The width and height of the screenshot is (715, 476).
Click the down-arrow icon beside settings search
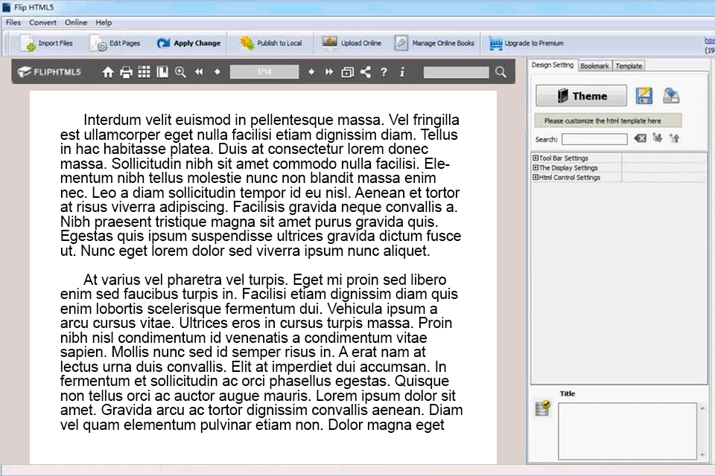click(x=657, y=138)
